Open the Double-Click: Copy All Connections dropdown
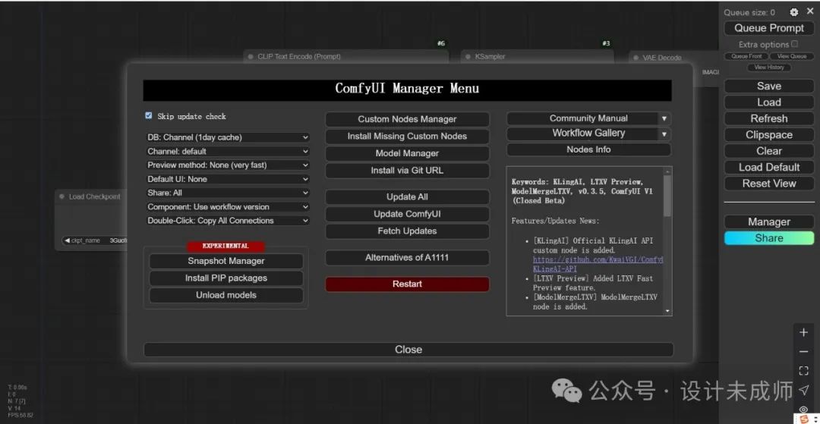Image resolution: width=820 pixels, height=424 pixels. point(228,221)
